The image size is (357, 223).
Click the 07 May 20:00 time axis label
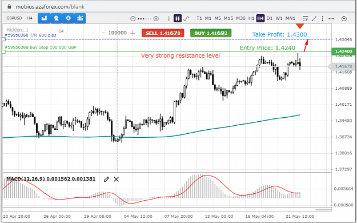(x=178, y=216)
